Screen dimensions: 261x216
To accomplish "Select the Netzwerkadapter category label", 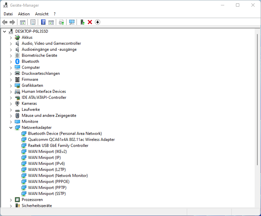I will 37,128.
